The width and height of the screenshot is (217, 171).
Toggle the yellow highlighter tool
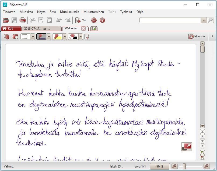click(57, 37)
